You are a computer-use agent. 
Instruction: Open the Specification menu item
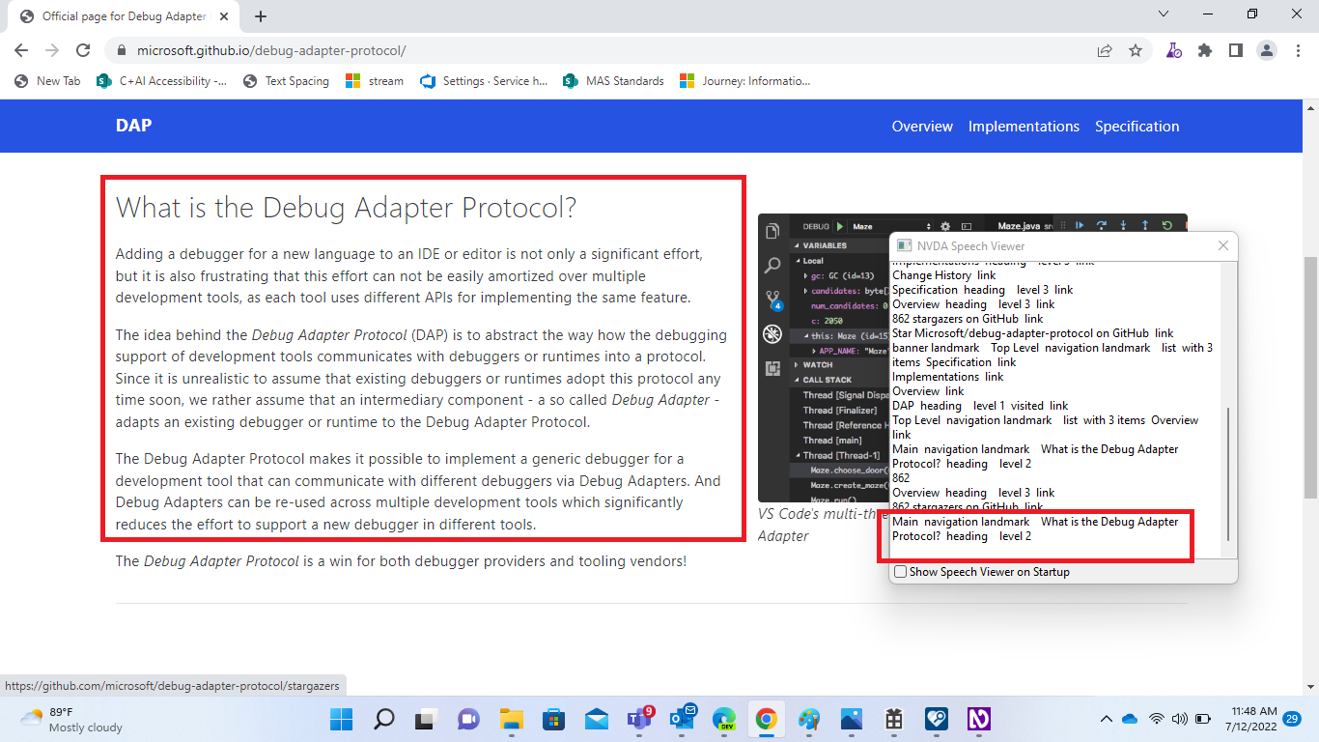(1137, 127)
